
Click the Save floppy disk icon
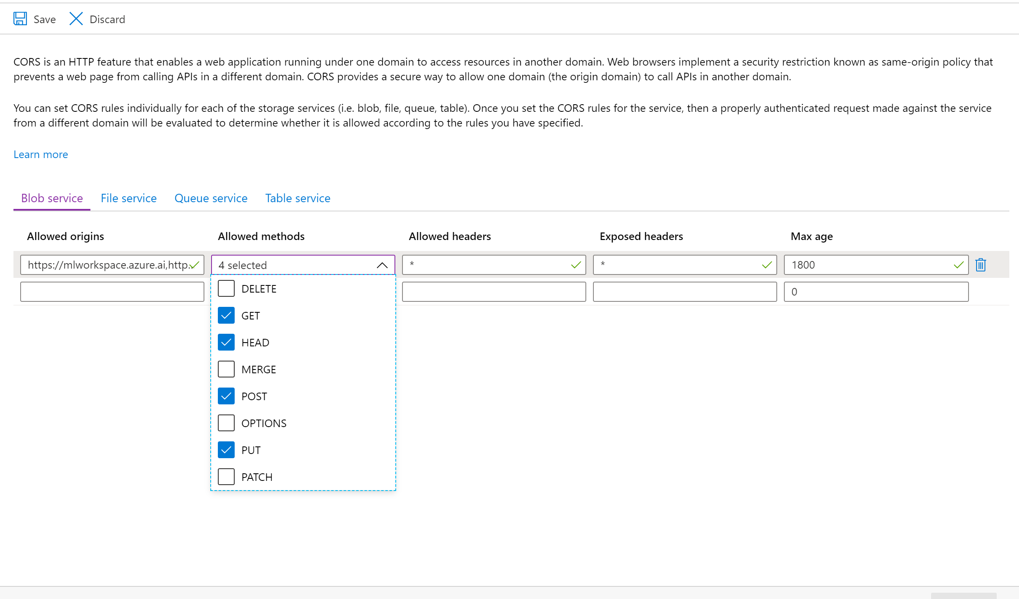(x=20, y=19)
